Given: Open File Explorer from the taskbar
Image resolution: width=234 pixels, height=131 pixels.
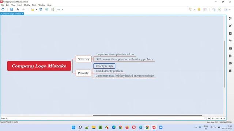Looking at the screenshot, I should click(94, 127).
